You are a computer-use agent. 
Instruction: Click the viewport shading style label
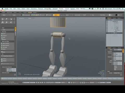click(x=30, y=18)
